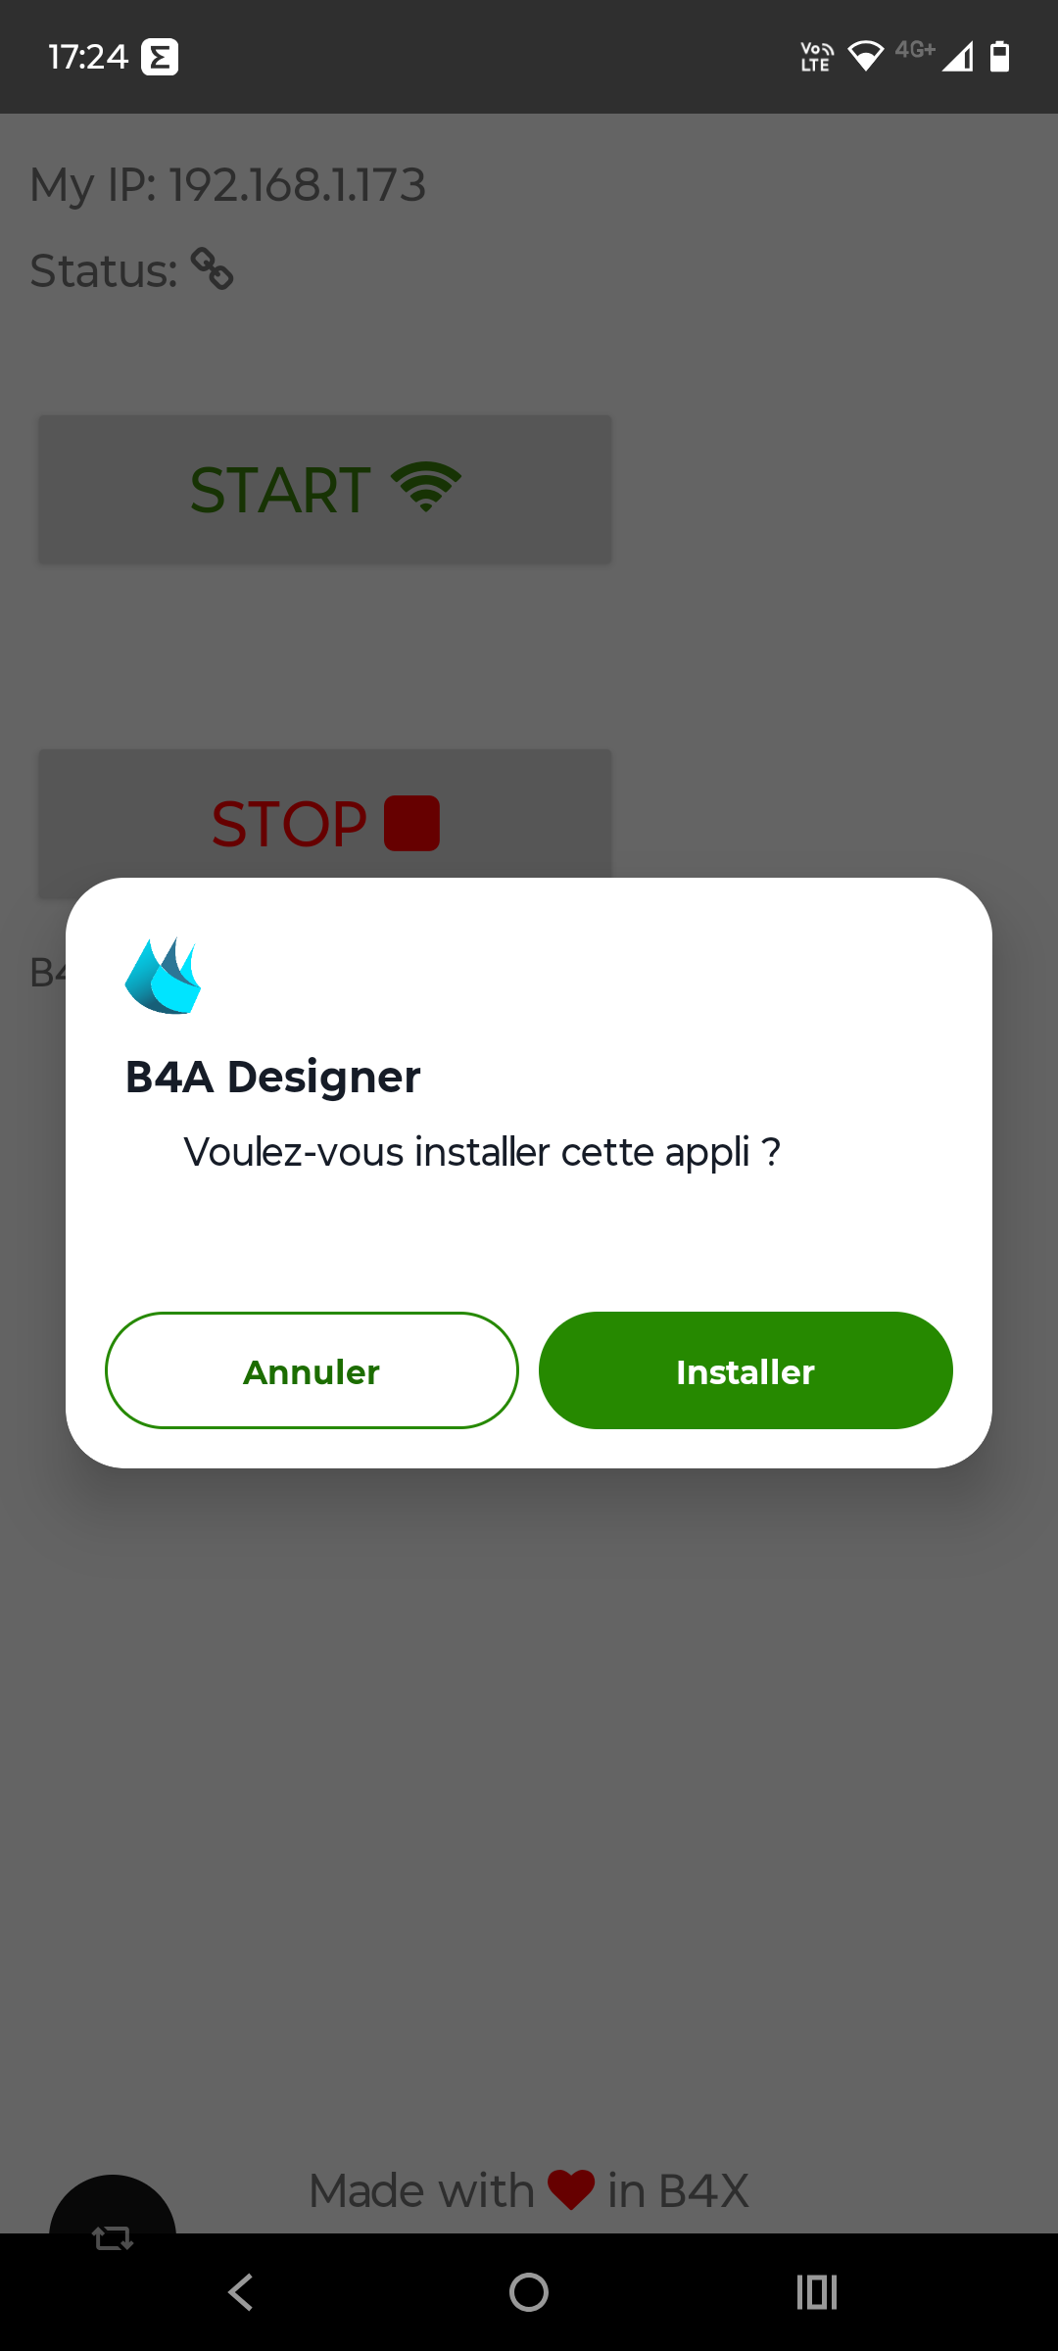Tap the Made with love in B4X footer

tap(529, 2190)
